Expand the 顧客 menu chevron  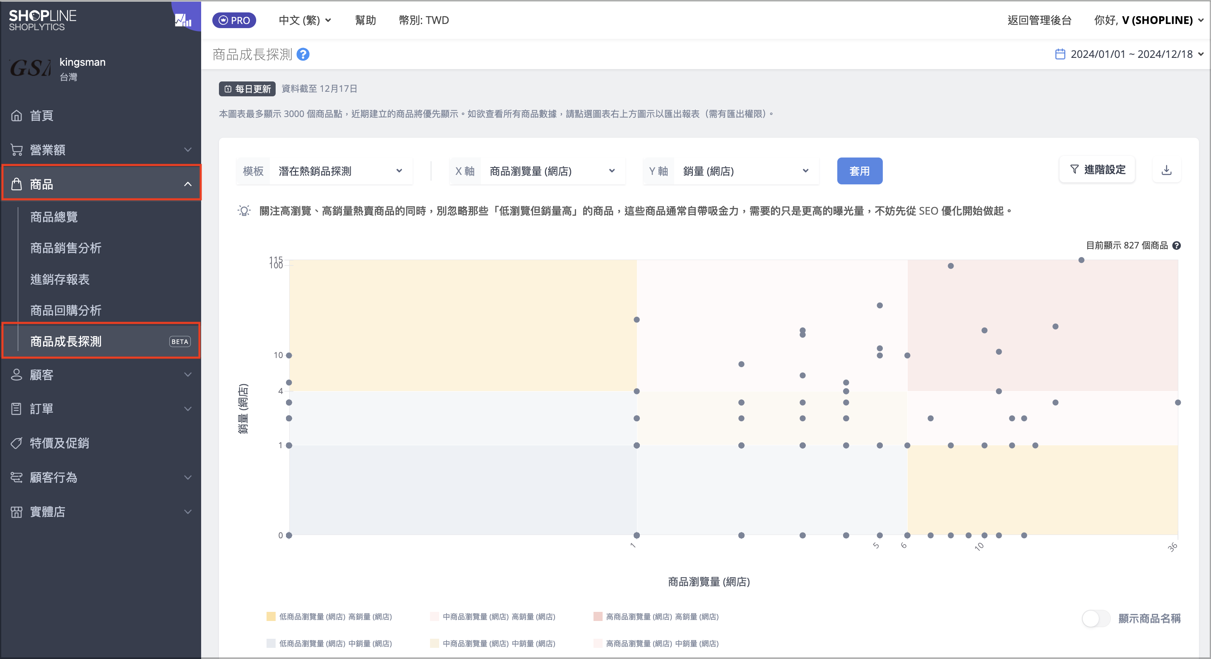pyautogui.click(x=187, y=375)
